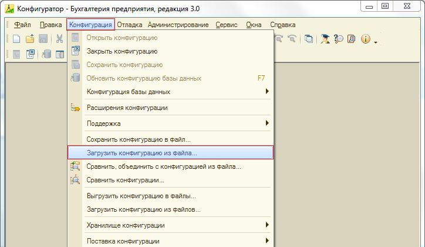Click the Close configuration toolbar icon

31,54
